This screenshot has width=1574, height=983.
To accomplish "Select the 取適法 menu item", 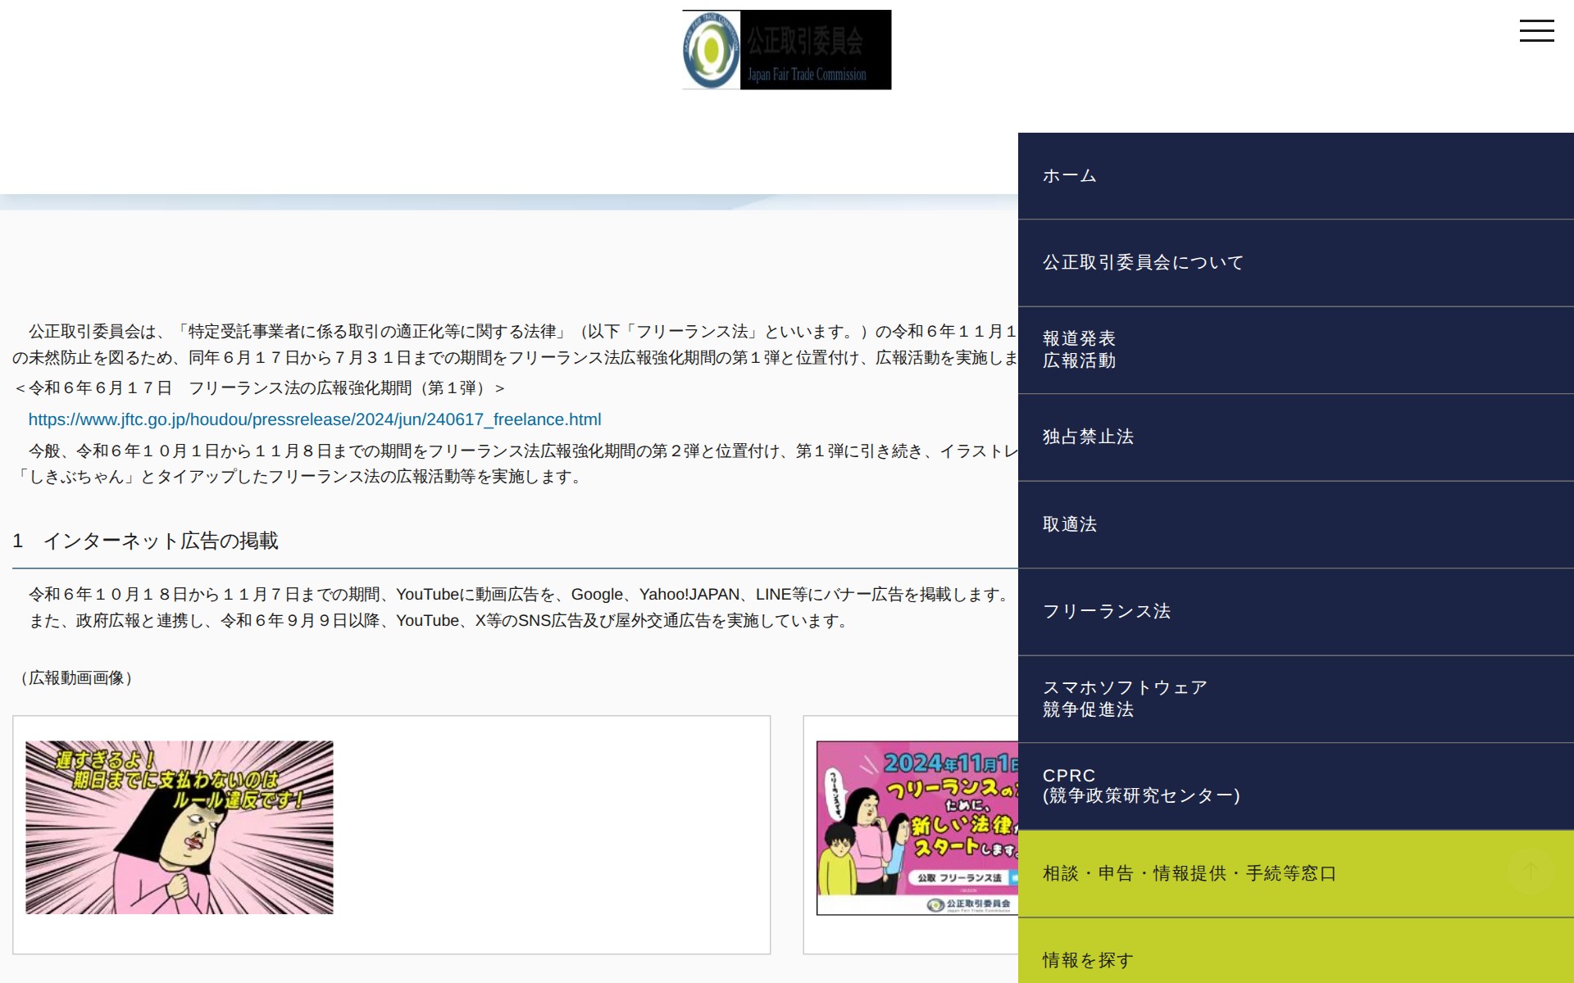I will [1069, 524].
